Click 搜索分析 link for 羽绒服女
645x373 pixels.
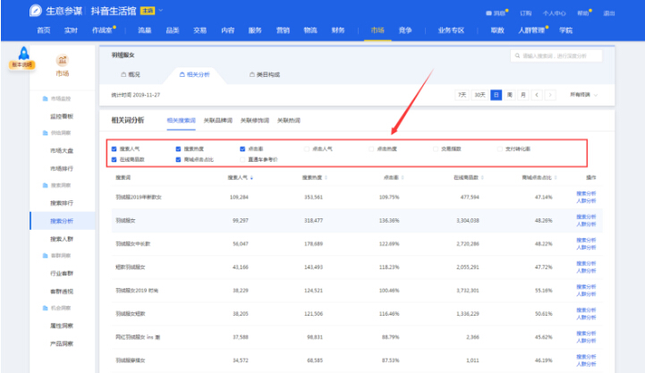[585, 215]
